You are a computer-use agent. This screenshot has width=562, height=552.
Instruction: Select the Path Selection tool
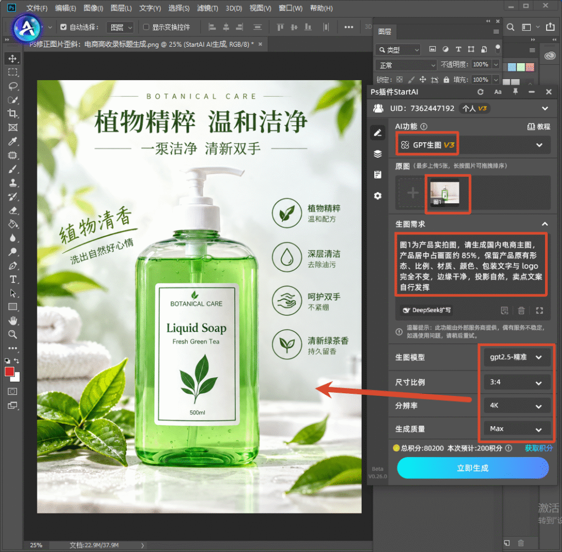[x=13, y=293]
